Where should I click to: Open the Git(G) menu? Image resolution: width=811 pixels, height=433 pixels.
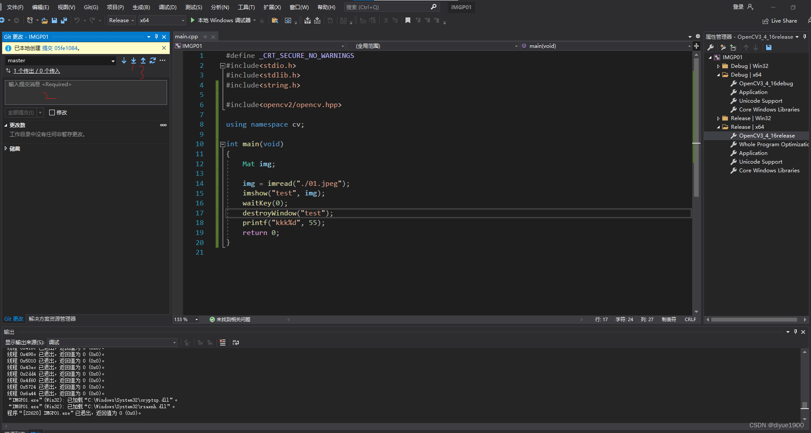91,7
